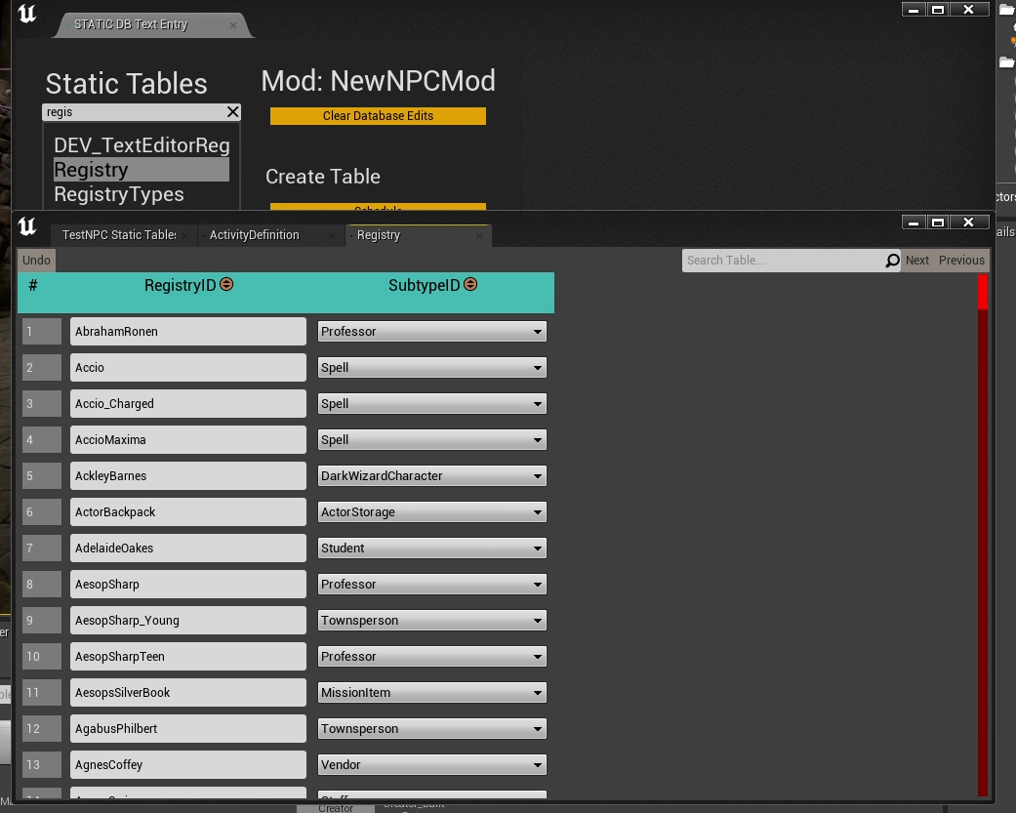The height and width of the screenshot is (813, 1016).
Task: Edit the AbrahamRonen RegistryID field
Action: (188, 332)
